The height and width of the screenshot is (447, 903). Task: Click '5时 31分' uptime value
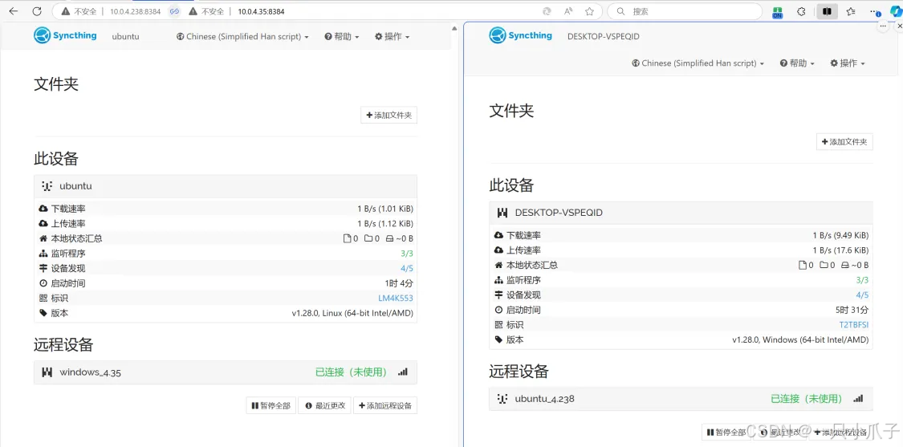click(854, 309)
